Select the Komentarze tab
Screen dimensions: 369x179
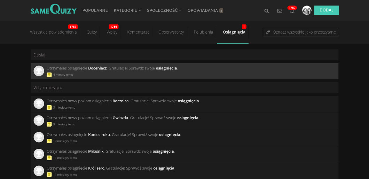[x=138, y=32]
